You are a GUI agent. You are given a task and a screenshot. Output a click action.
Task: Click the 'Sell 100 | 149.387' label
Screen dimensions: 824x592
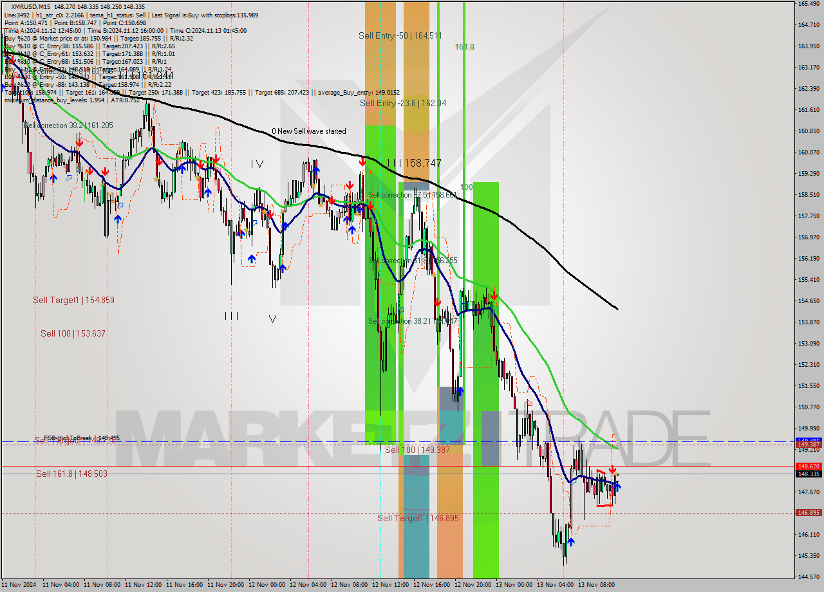click(417, 450)
